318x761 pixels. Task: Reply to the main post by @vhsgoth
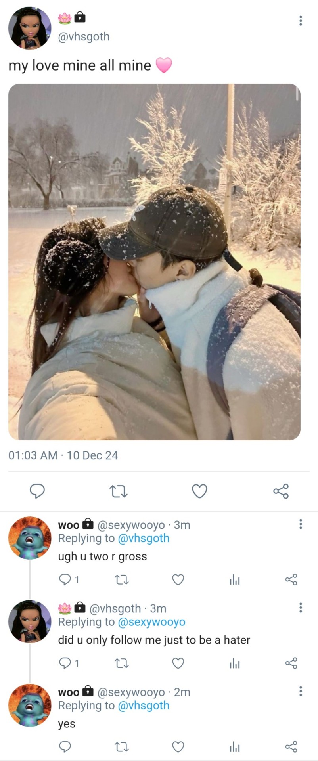(37, 491)
